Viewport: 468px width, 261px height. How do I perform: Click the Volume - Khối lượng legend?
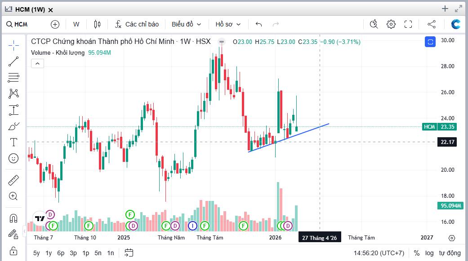tap(58, 52)
